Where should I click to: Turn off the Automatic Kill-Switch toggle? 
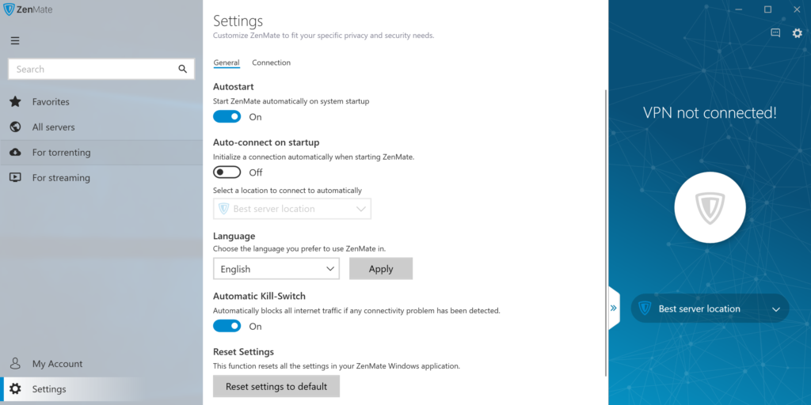tap(227, 326)
